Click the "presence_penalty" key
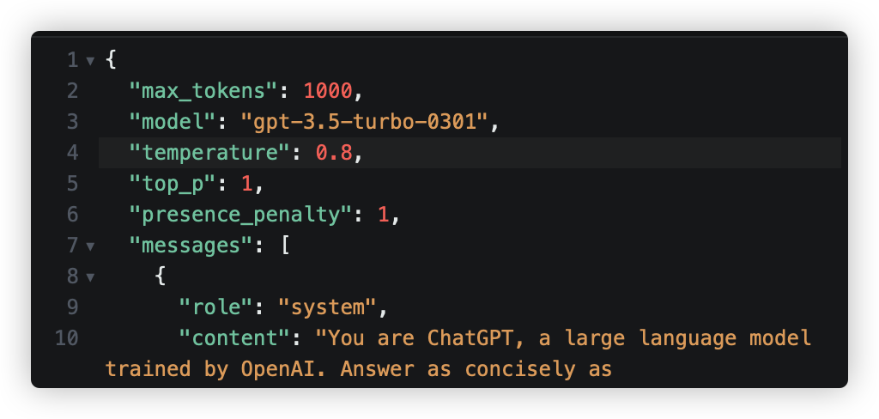 click(x=241, y=215)
